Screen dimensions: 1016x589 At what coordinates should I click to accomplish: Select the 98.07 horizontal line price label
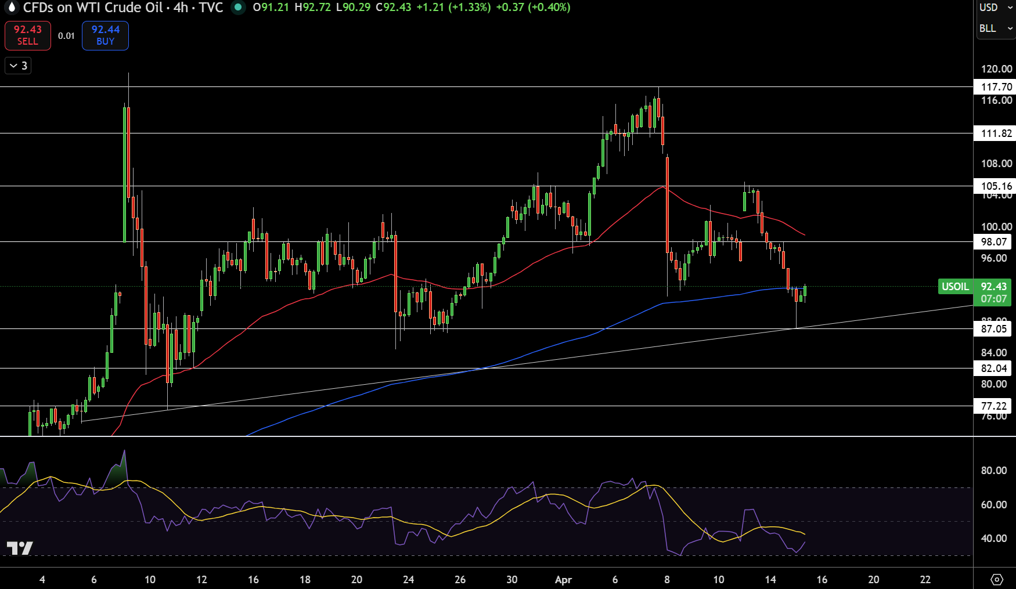pos(993,242)
